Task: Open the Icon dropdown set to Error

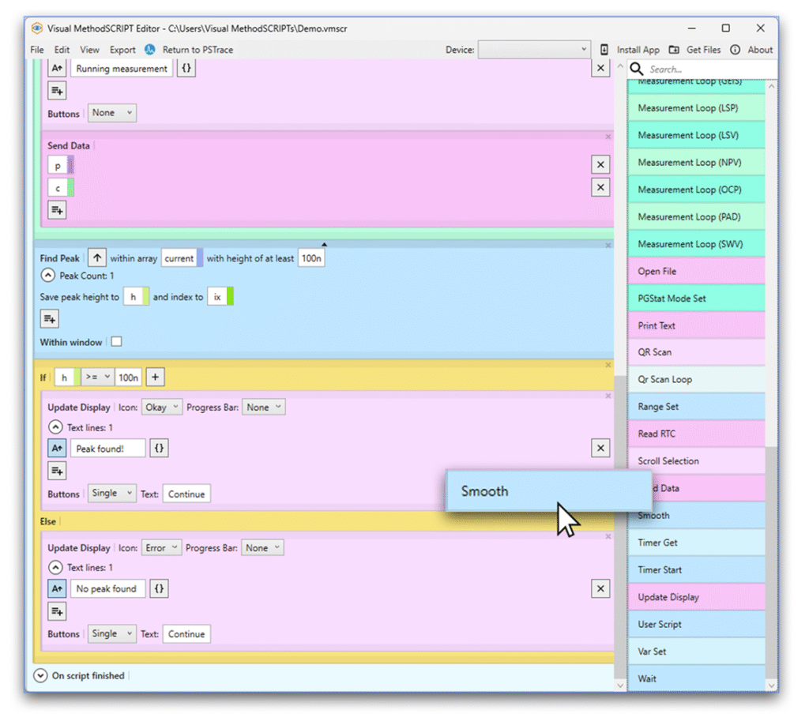Action: click(x=161, y=548)
